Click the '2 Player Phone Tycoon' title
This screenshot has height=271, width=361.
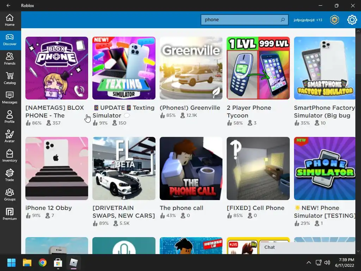(x=249, y=112)
